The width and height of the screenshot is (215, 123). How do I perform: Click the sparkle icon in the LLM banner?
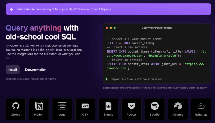point(11,9)
